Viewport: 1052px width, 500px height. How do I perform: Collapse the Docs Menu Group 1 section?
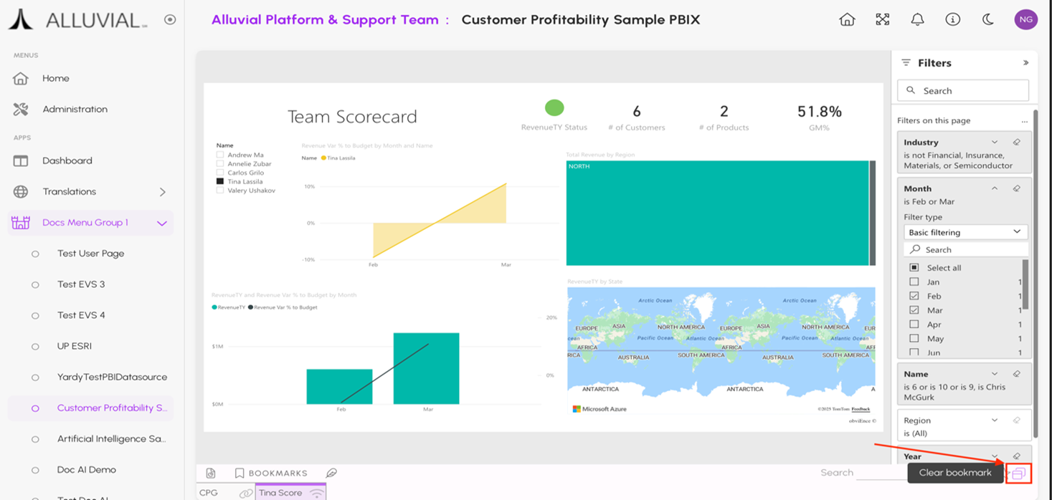162,223
